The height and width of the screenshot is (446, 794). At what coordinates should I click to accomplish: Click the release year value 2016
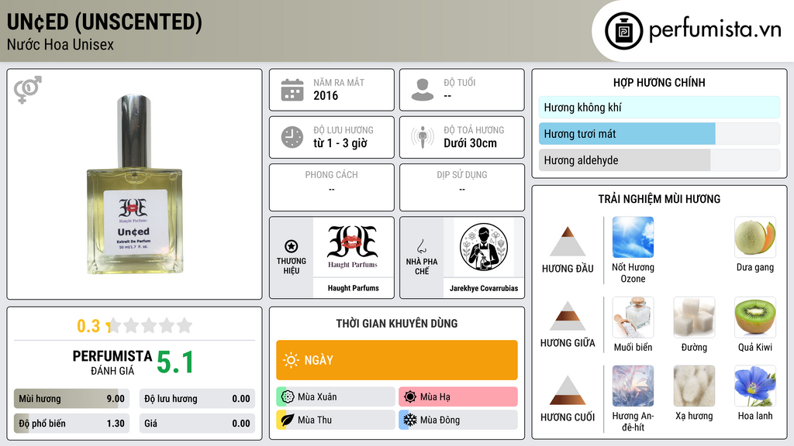pyautogui.click(x=326, y=95)
